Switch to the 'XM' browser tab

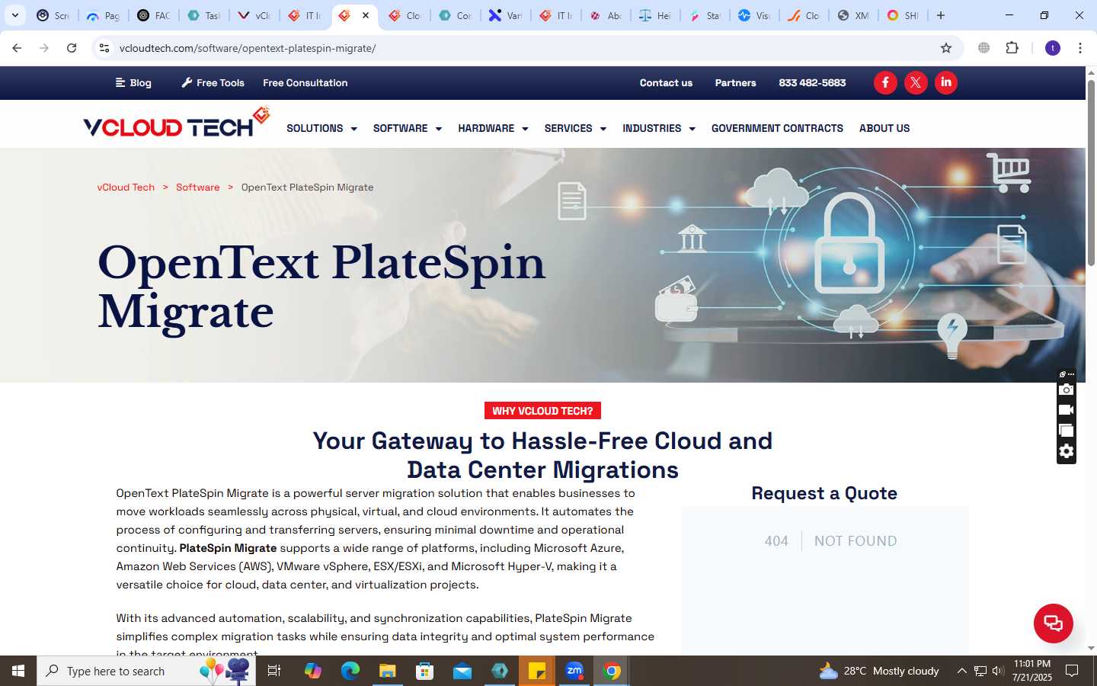click(x=853, y=15)
